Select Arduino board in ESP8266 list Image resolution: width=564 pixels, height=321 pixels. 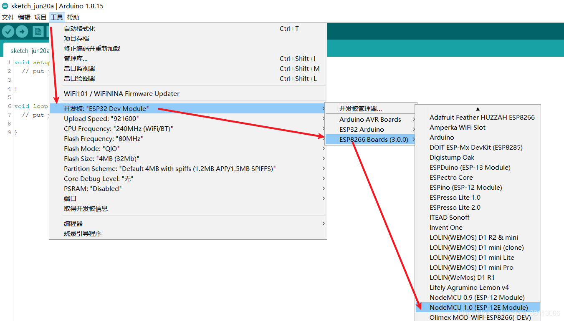(x=478, y=138)
